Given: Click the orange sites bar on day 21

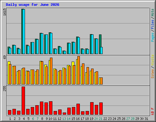Looking at the screenshot, I should pyautogui.click(x=101, y=81).
